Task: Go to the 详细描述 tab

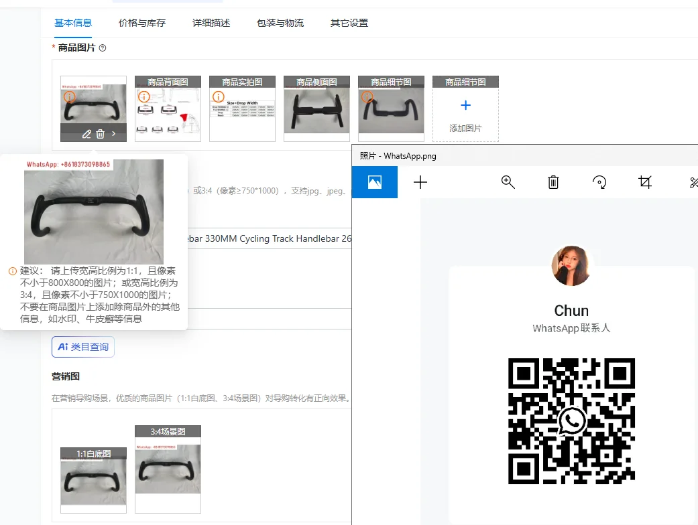Action: pos(211,23)
